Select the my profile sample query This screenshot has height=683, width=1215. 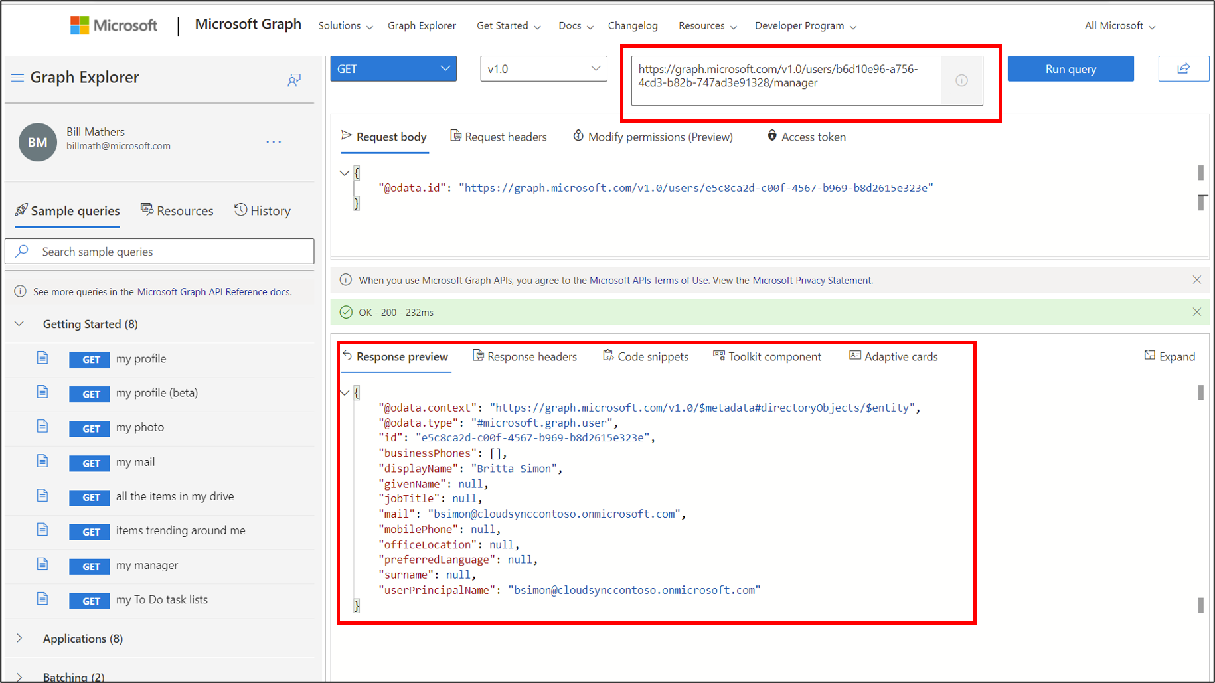coord(141,358)
